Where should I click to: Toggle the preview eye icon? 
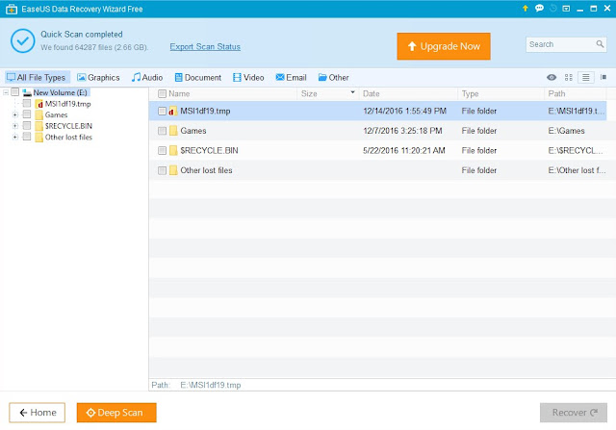pos(552,77)
